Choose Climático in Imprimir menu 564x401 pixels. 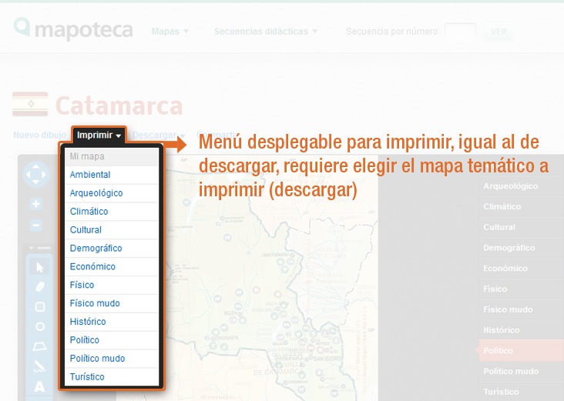pos(112,212)
